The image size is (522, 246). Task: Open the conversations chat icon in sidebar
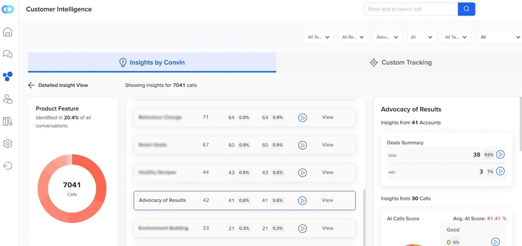[x=8, y=54]
